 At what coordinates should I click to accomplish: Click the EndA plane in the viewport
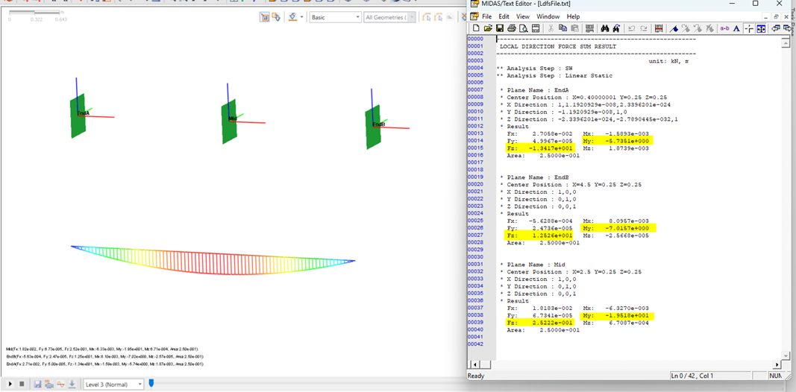(x=78, y=116)
